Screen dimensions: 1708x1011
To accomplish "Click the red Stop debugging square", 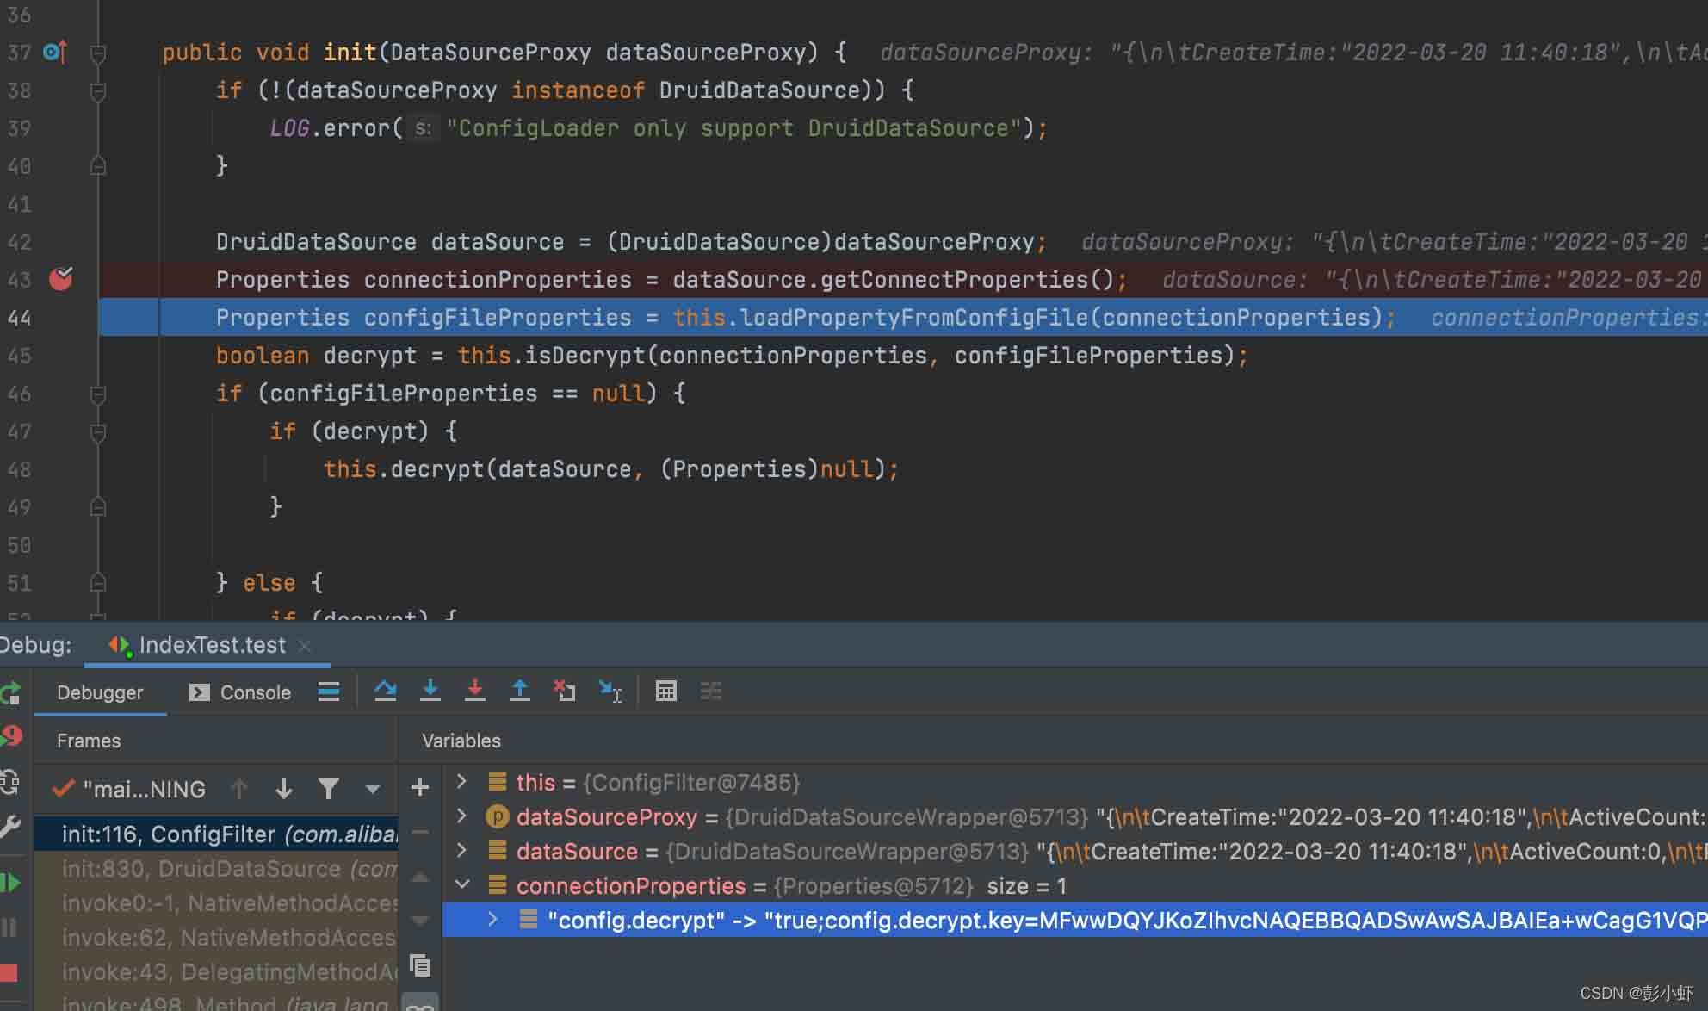I will tap(9, 973).
